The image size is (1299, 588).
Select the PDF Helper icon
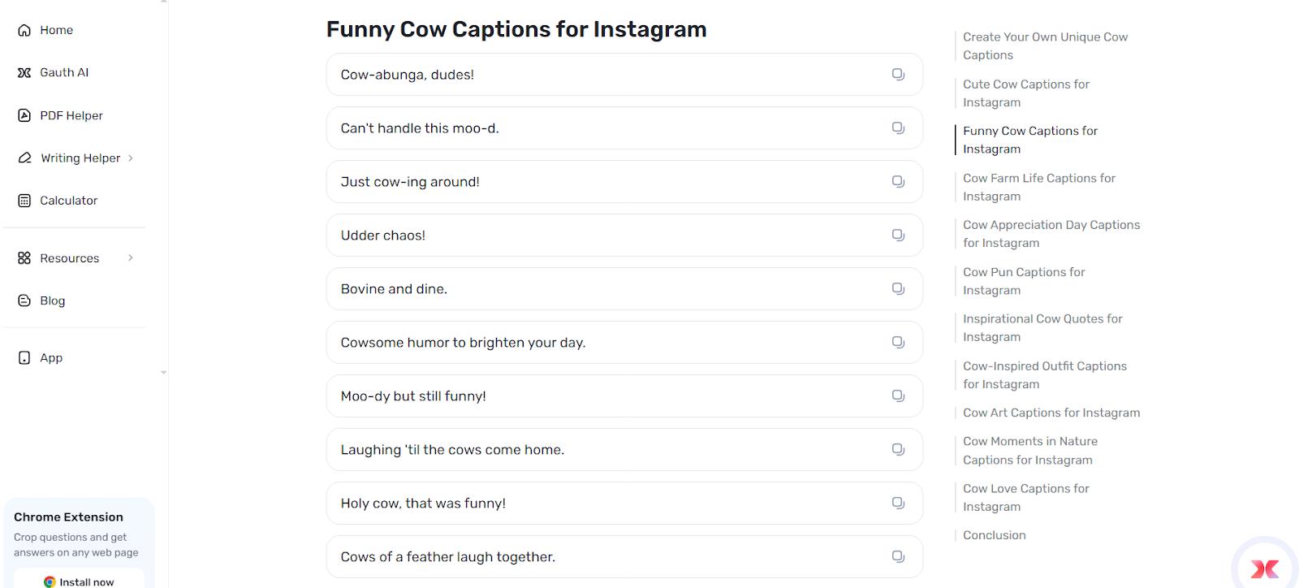[24, 115]
